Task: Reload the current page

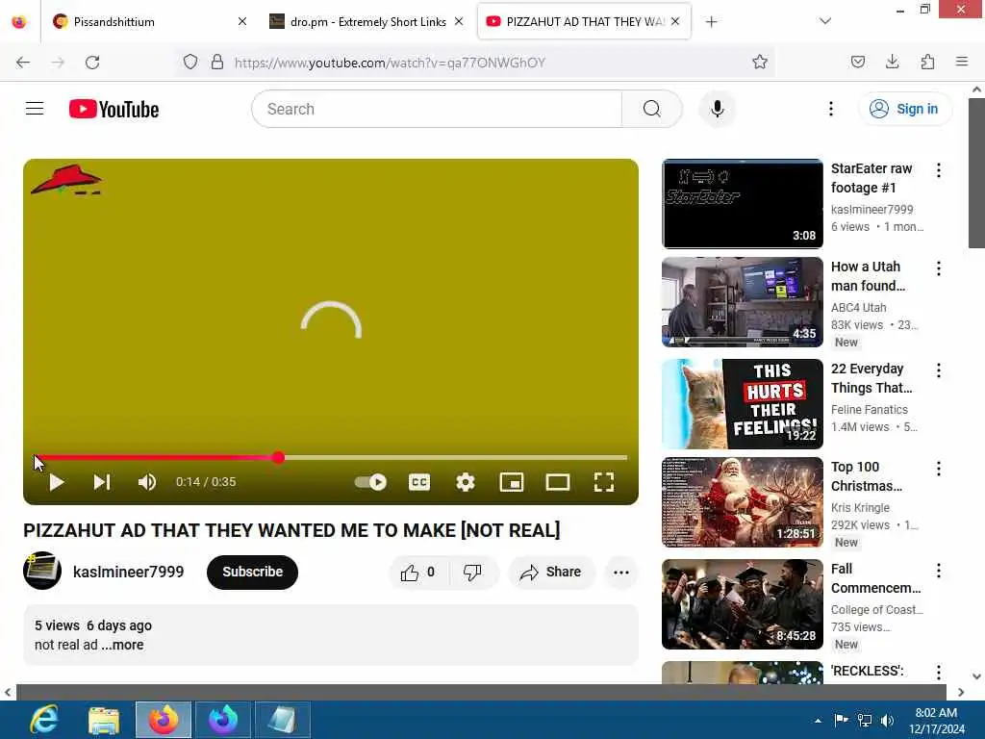Action: [92, 63]
